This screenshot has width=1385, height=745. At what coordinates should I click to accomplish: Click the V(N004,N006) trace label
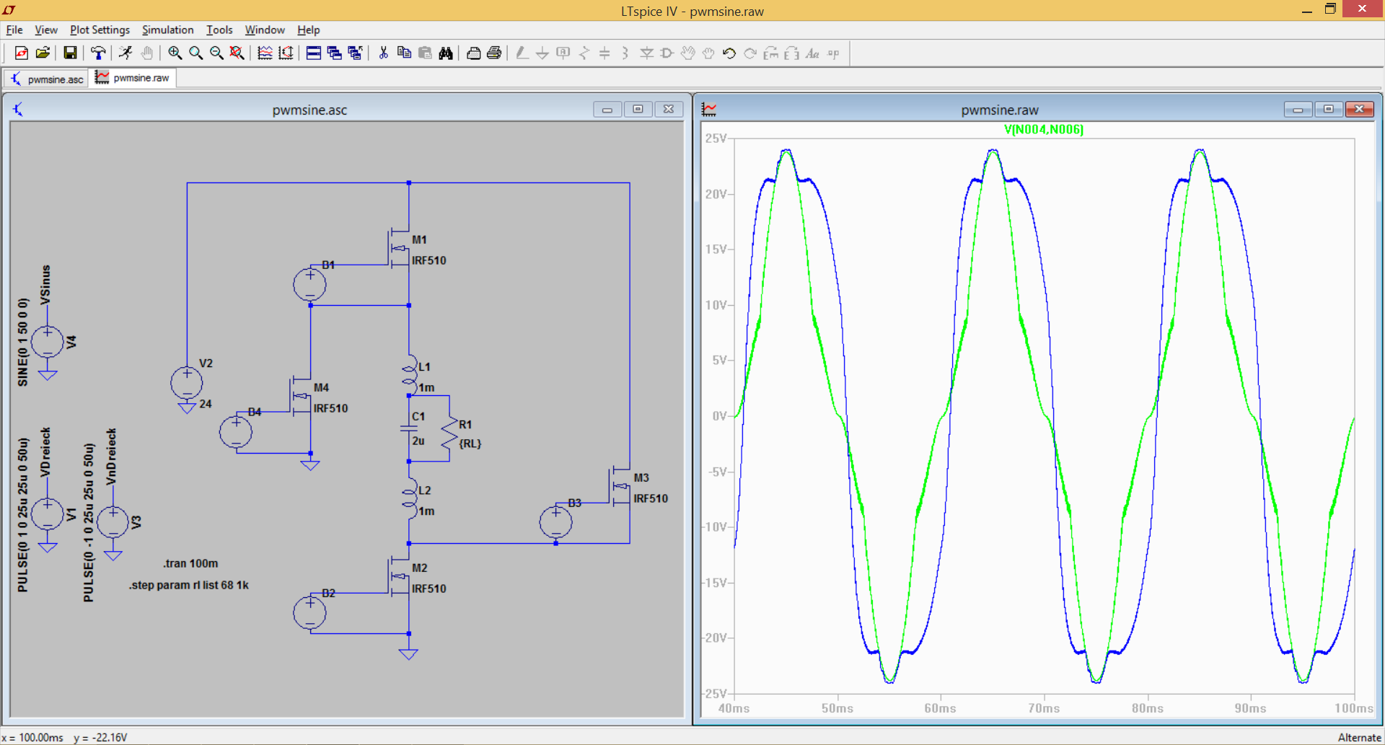coord(1044,129)
